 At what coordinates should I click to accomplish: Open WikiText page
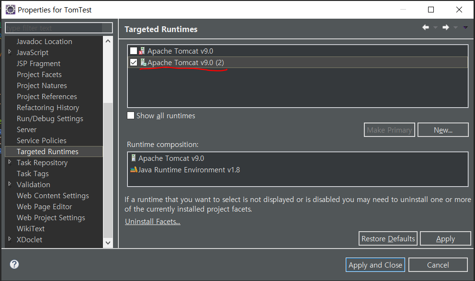click(31, 229)
